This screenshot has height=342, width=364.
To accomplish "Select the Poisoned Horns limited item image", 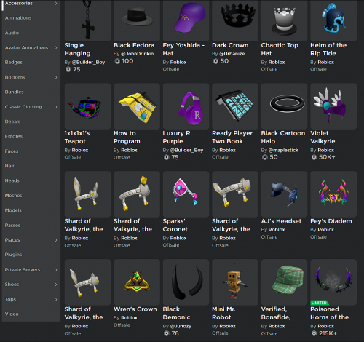I will (x=333, y=282).
